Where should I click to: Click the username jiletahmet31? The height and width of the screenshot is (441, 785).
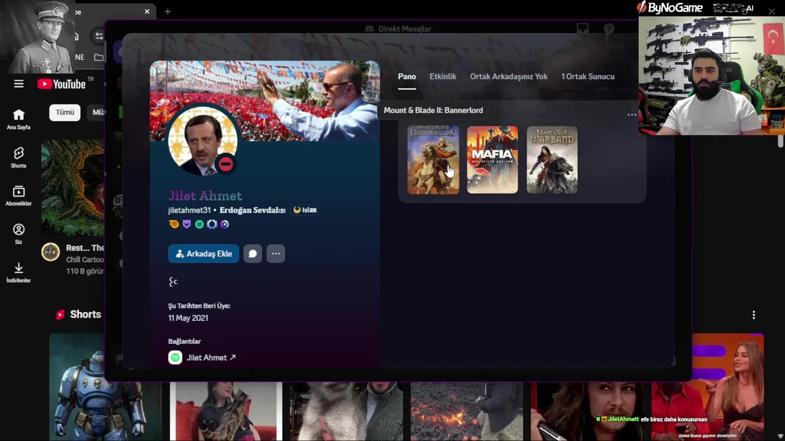click(190, 210)
